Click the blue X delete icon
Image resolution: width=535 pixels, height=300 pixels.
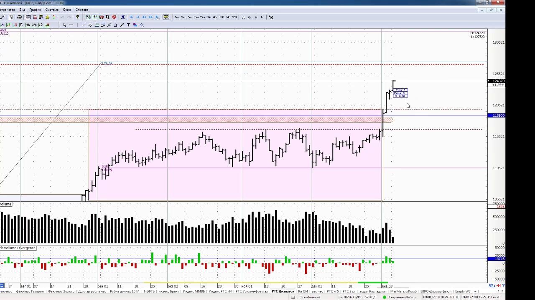pyautogui.click(x=123, y=17)
